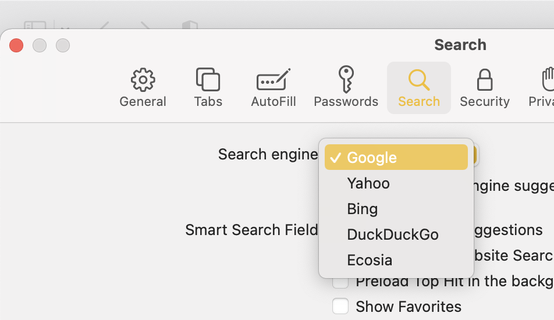Open the AutoFill settings pane
The height and width of the screenshot is (320, 554).
click(273, 88)
